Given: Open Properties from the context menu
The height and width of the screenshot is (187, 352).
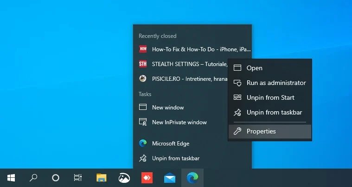Looking at the screenshot, I should click(261, 132).
